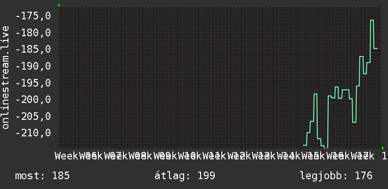Click the final line segment at -185
The image size is (388, 189).
click(x=375, y=48)
